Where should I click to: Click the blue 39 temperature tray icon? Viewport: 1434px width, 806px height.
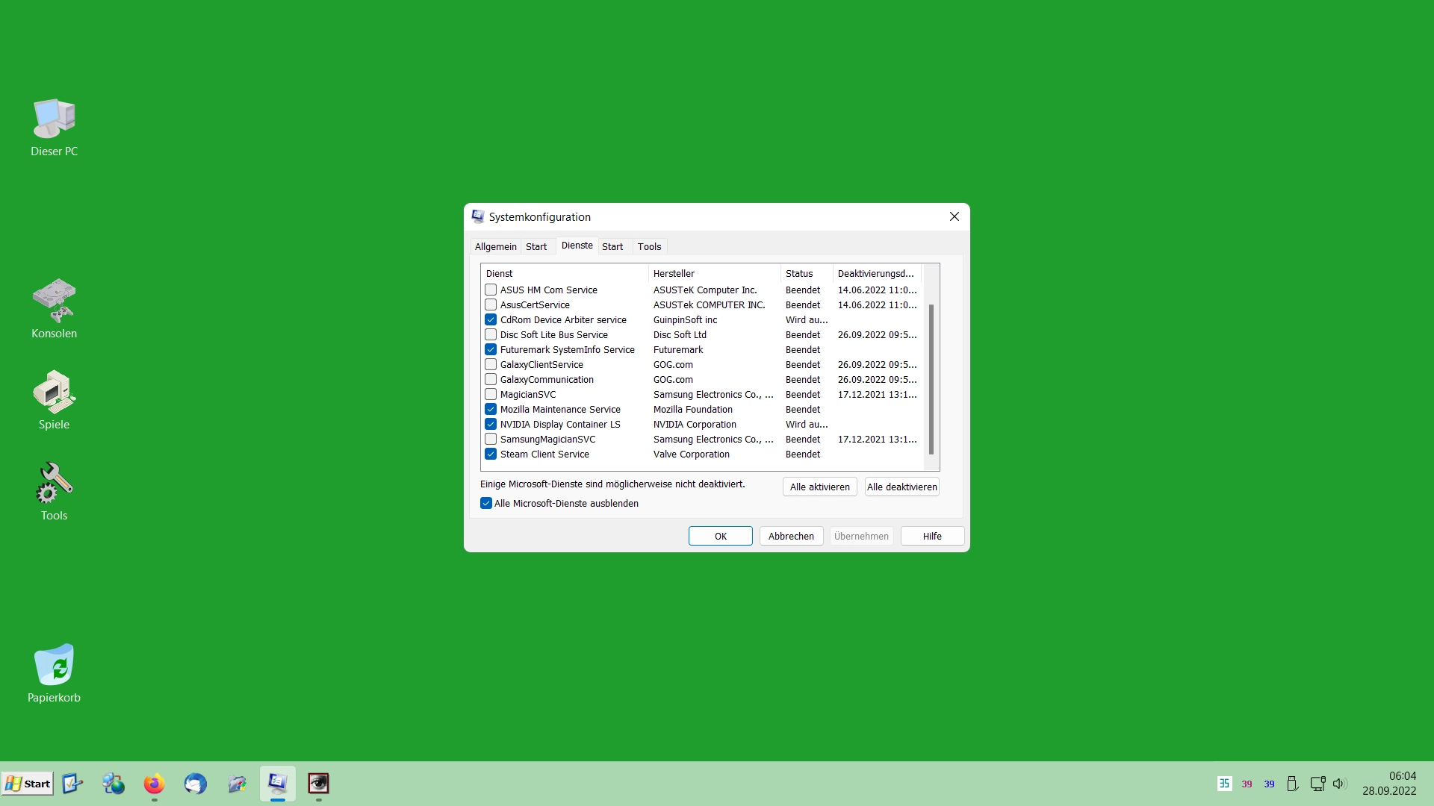tap(1269, 784)
